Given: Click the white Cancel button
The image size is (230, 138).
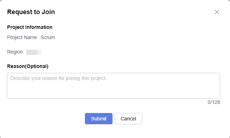Looking at the screenshot, I should pos(128,119).
